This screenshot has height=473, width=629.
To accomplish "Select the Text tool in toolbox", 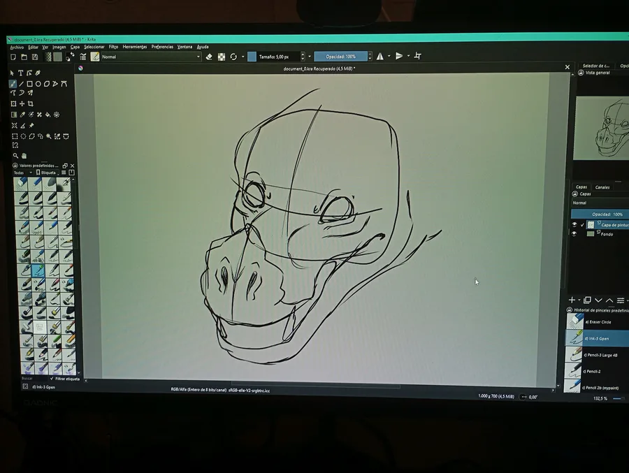I will (20, 73).
